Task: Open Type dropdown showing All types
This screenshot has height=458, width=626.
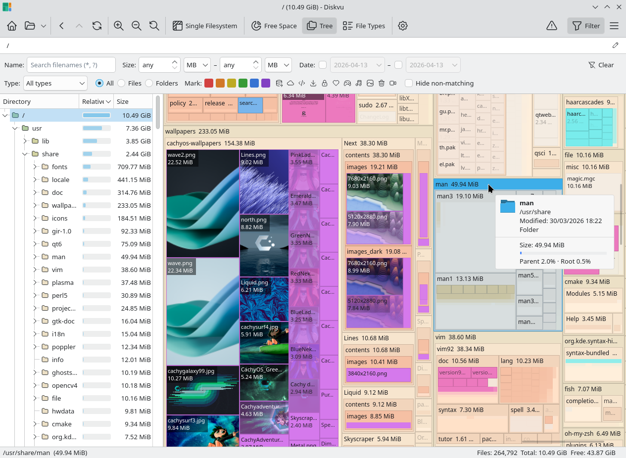Action: [x=55, y=83]
